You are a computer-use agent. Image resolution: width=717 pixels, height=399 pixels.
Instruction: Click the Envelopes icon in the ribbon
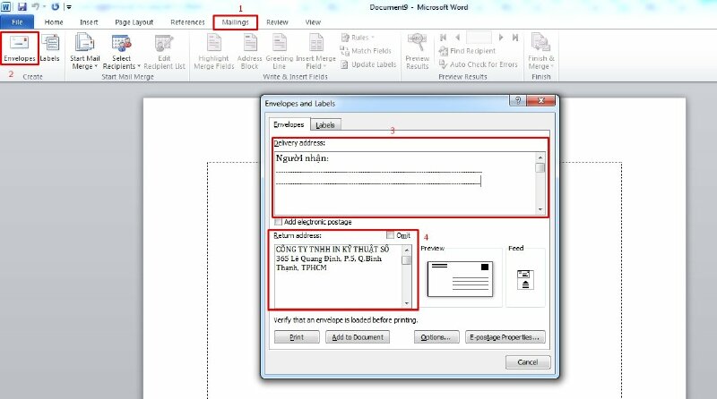pos(20,47)
